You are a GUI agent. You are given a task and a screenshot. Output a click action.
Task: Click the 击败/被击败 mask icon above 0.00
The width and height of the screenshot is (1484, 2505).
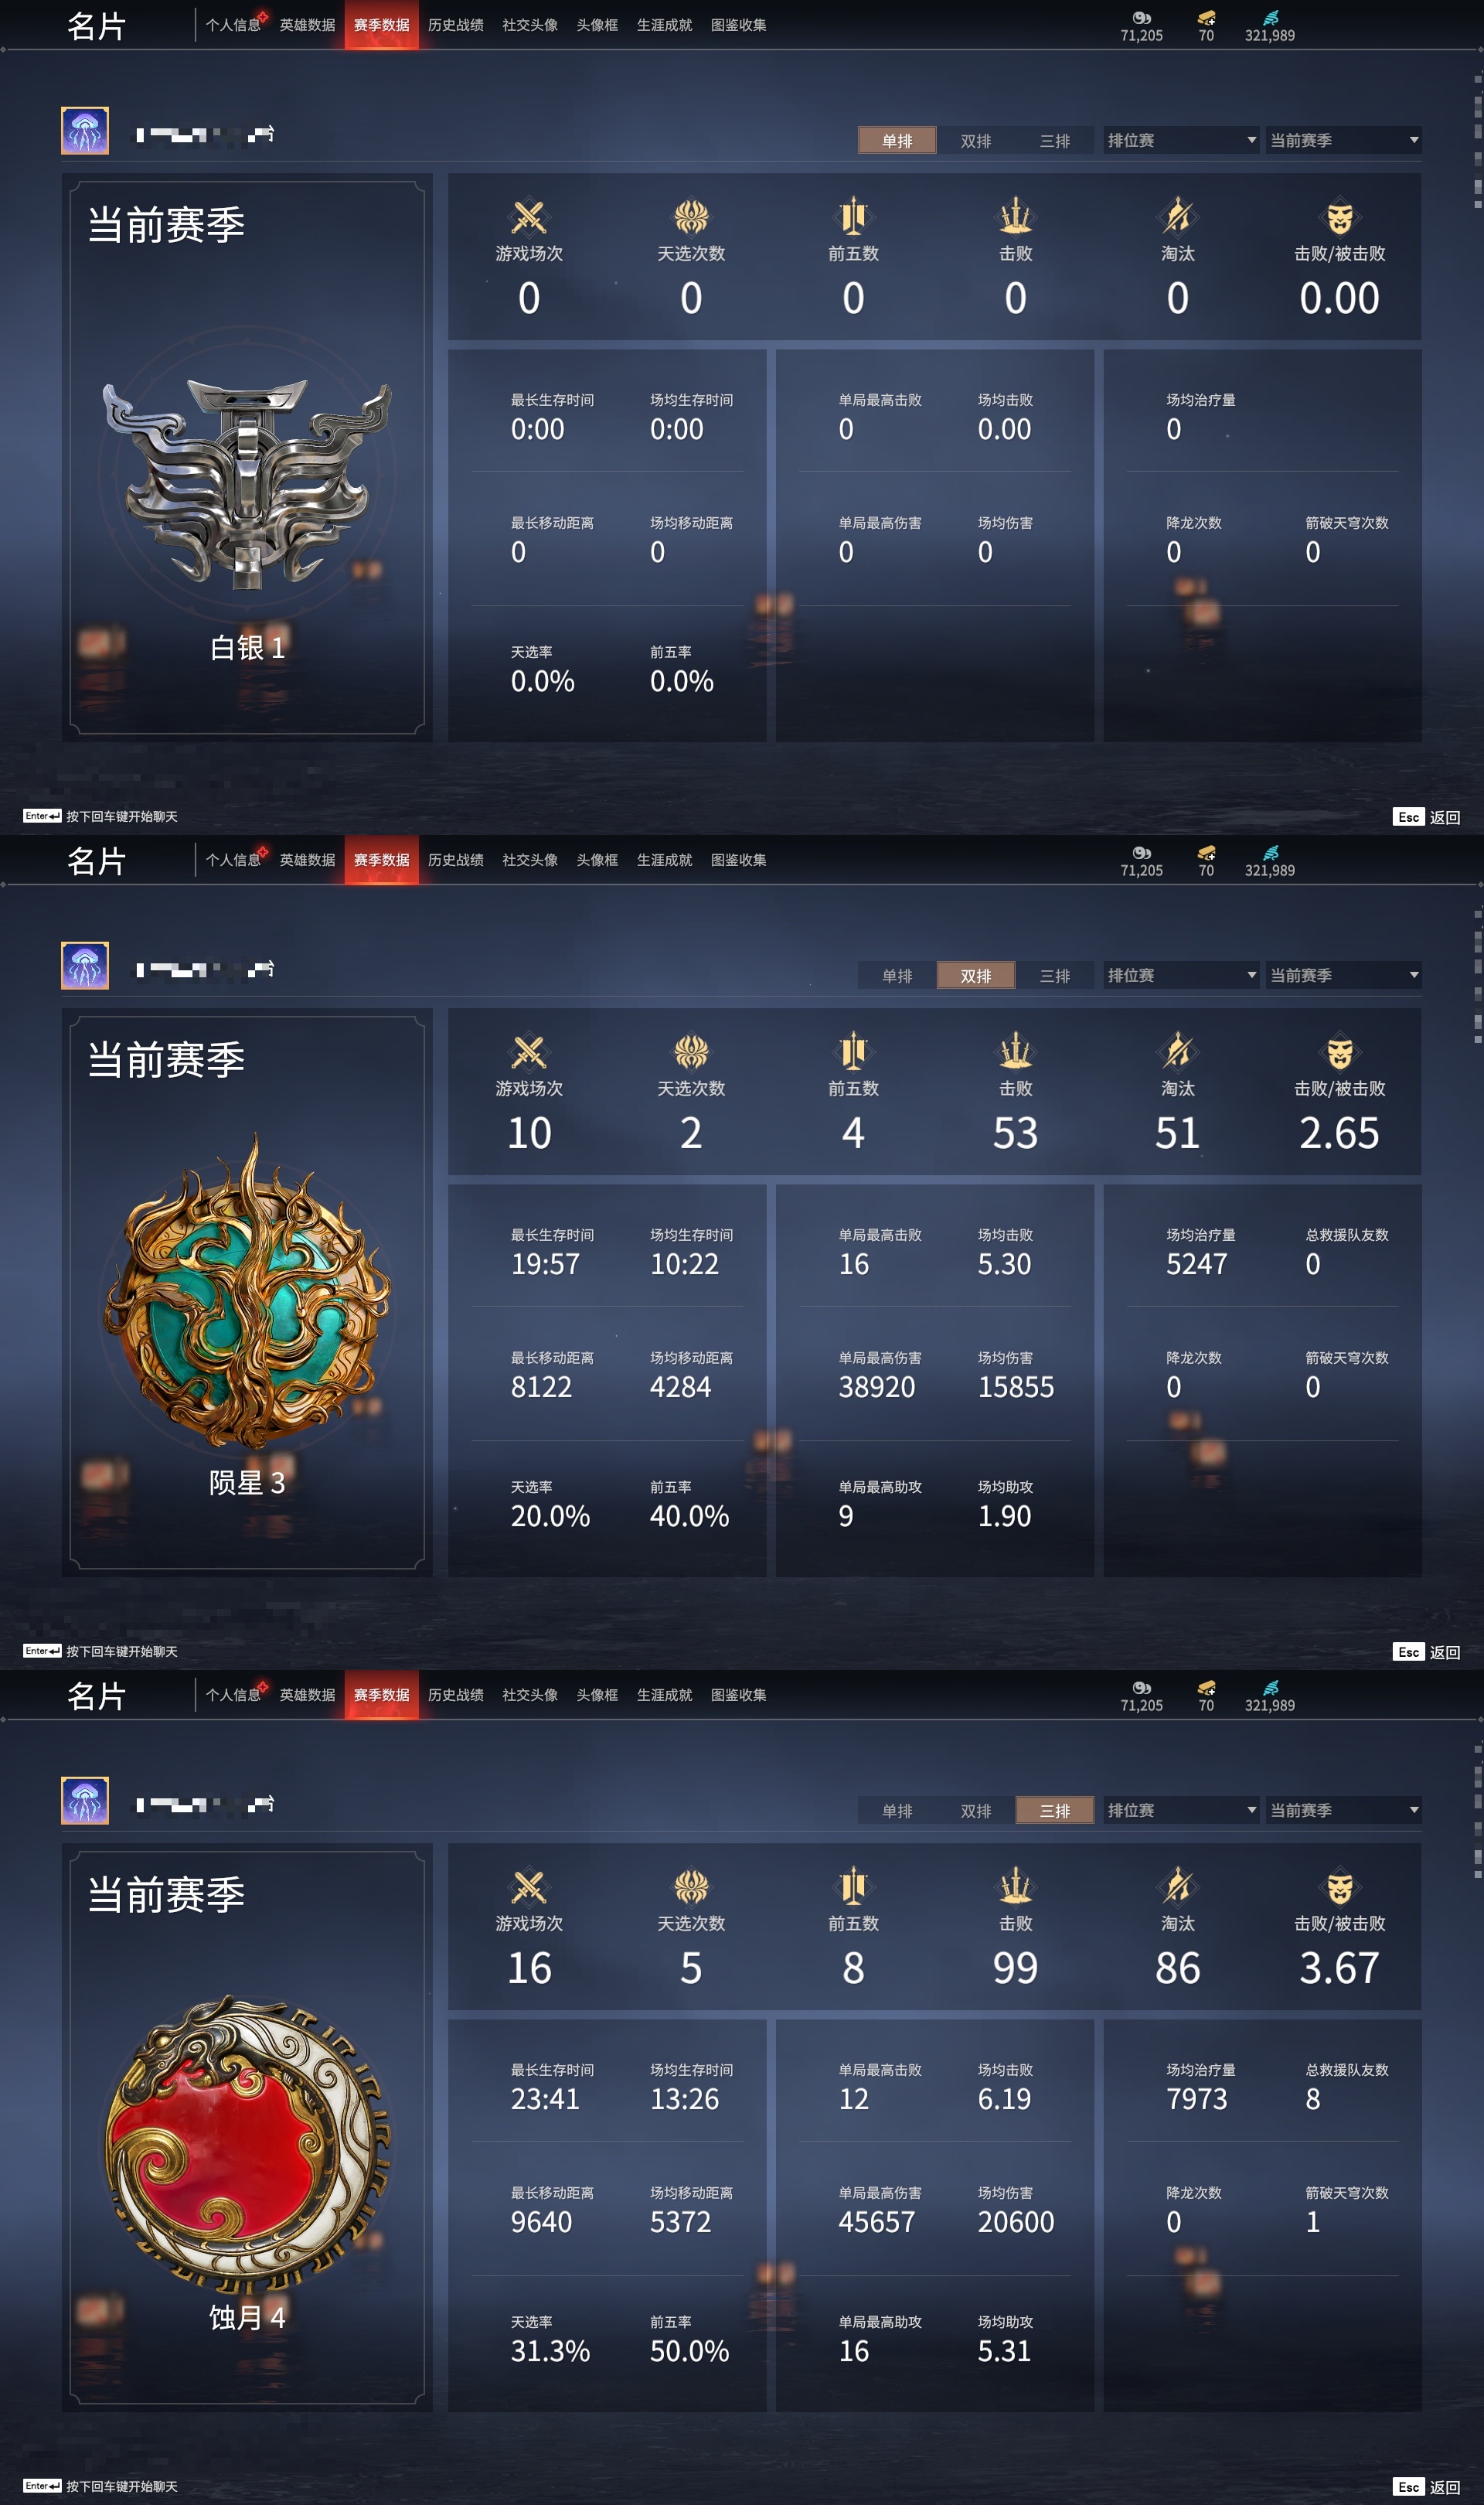point(1339,217)
